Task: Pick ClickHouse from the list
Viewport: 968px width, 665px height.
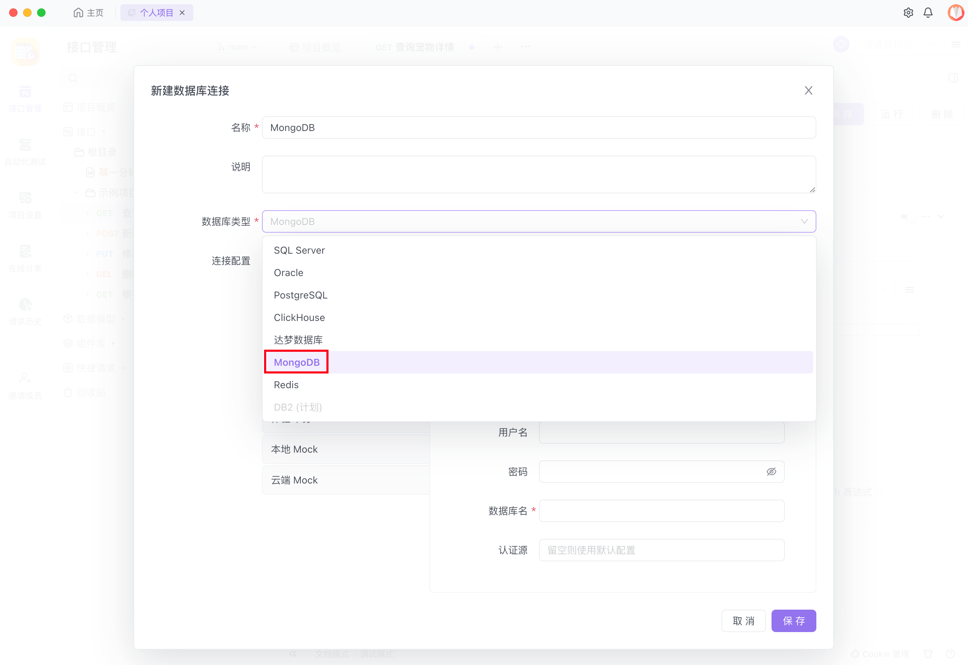Action: click(x=299, y=317)
